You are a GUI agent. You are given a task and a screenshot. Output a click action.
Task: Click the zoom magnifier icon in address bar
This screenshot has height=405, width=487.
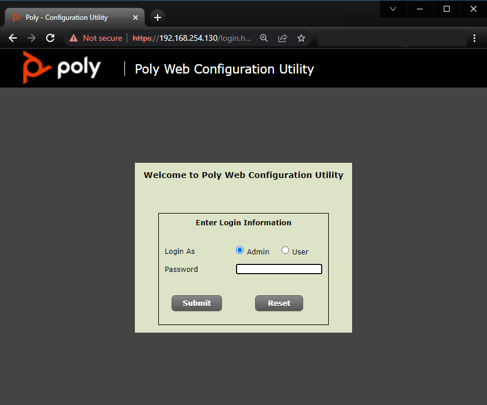click(264, 38)
